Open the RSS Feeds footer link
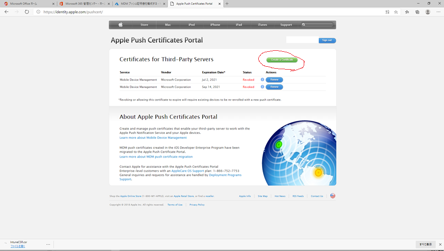The image size is (444, 251). point(298,196)
